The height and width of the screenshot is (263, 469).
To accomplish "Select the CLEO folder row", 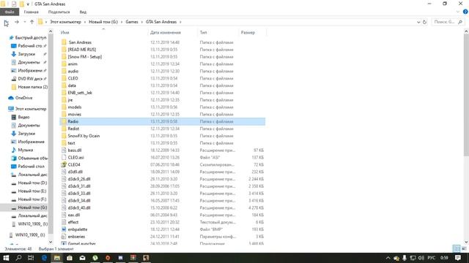I will (163, 78).
